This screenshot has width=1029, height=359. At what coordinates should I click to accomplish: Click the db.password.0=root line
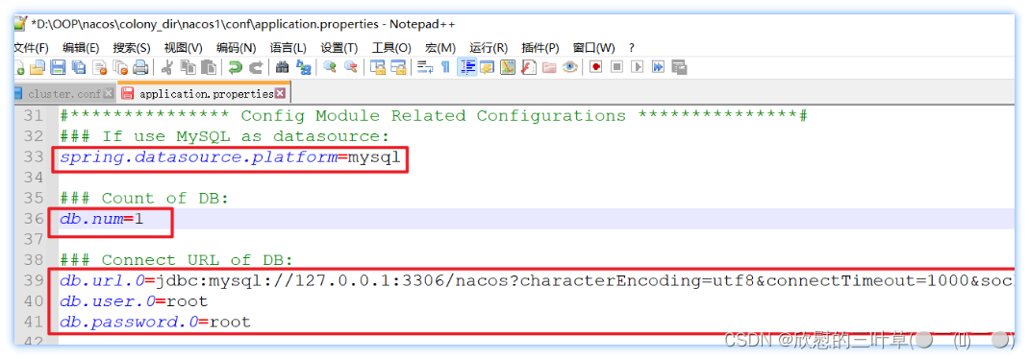[x=155, y=322]
